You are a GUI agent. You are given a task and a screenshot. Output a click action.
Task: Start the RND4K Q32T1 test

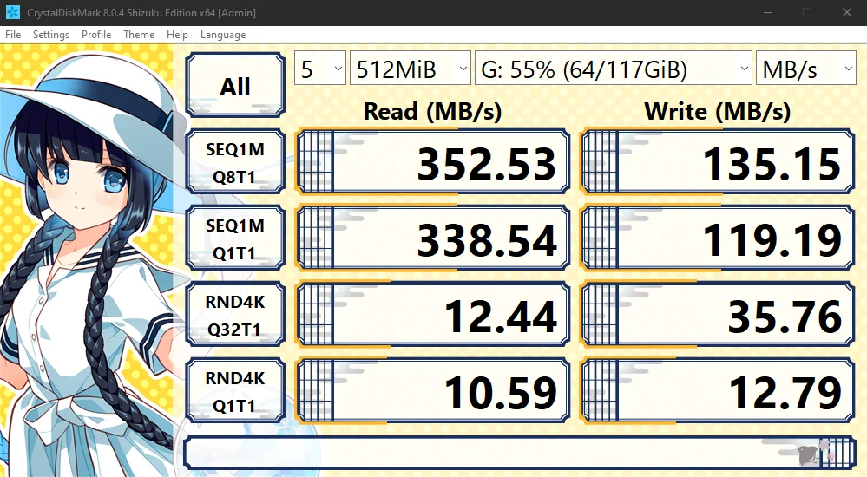235,315
